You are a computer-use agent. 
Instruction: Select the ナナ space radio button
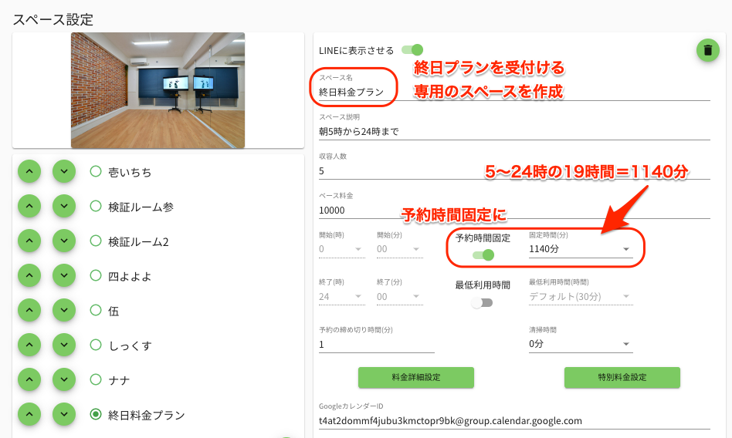tap(96, 379)
